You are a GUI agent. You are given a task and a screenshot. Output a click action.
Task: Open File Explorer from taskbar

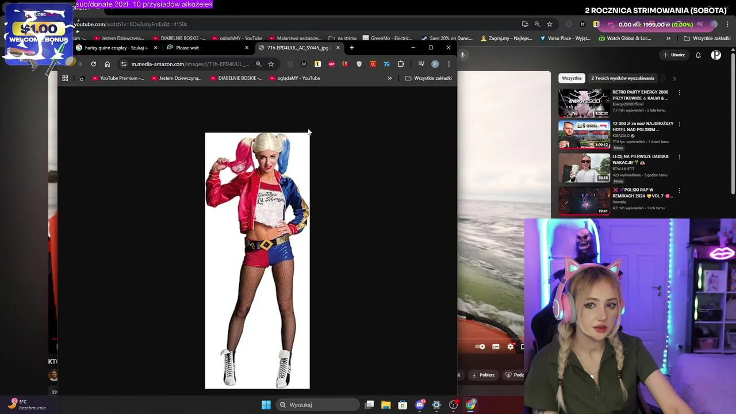[386, 405]
